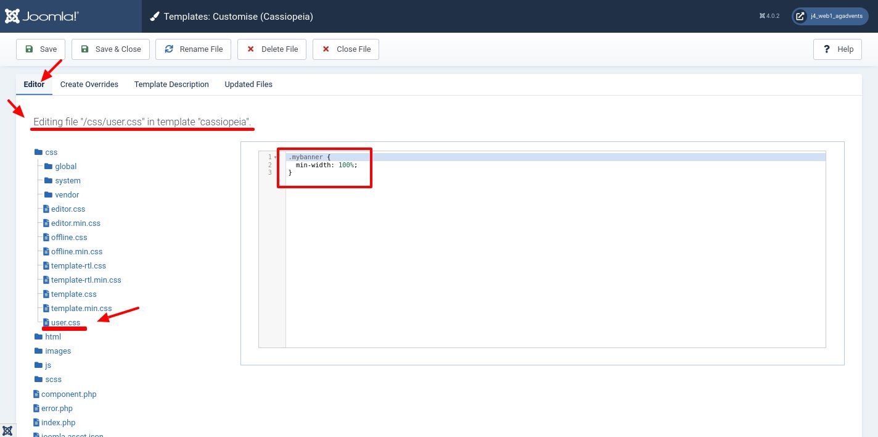The image size is (878, 437).
Task: Expand the html folder
Action: (53, 337)
